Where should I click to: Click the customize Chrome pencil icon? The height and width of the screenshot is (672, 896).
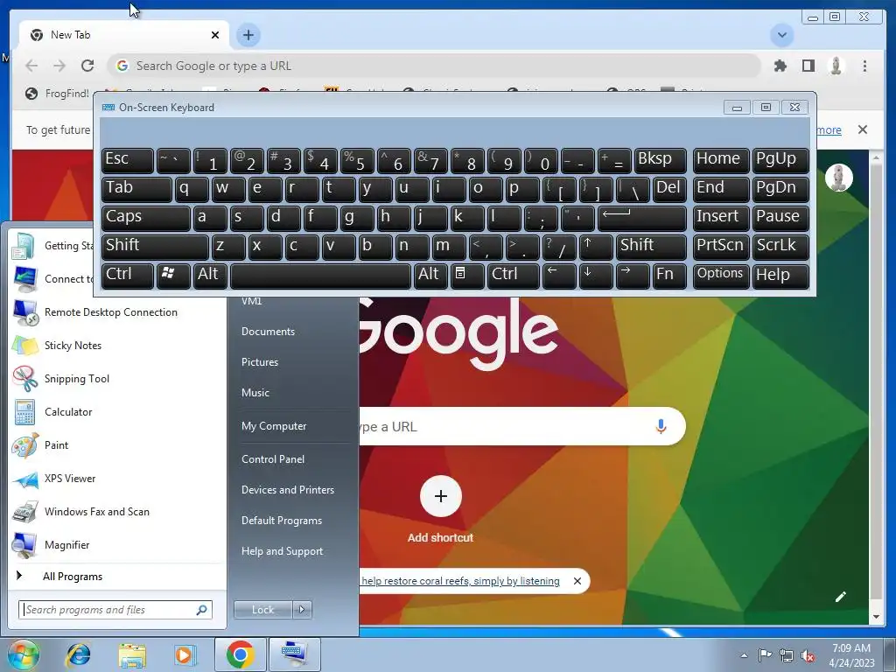840,597
